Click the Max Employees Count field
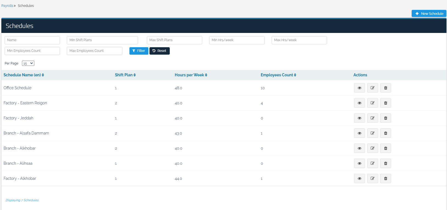This screenshot has height=210, width=447. point(94,51)
